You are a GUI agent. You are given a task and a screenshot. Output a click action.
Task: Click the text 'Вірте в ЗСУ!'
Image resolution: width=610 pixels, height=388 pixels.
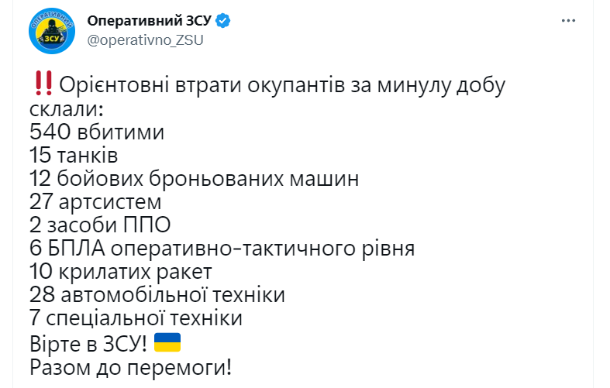point(88,343)
